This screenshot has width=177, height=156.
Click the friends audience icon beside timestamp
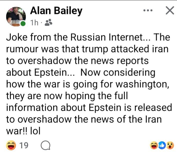48,23
